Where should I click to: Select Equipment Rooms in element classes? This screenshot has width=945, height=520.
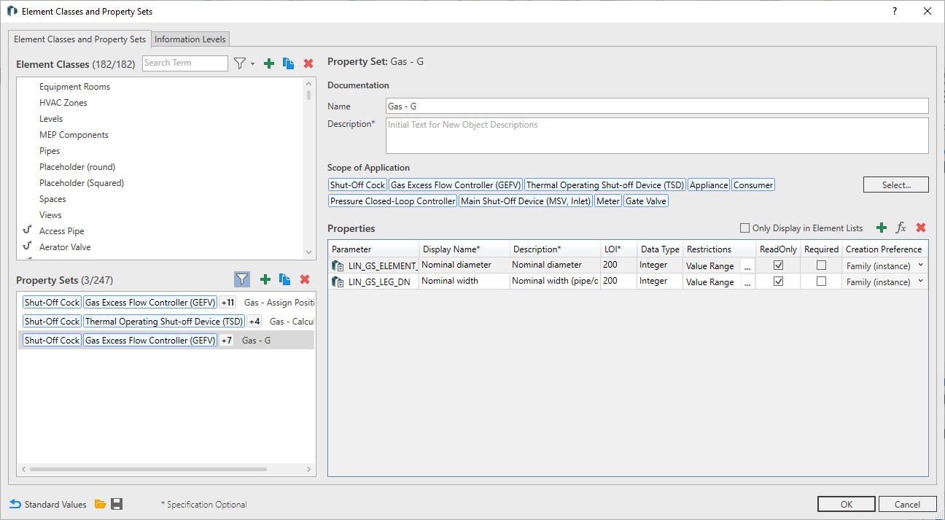tap(74, 87)
